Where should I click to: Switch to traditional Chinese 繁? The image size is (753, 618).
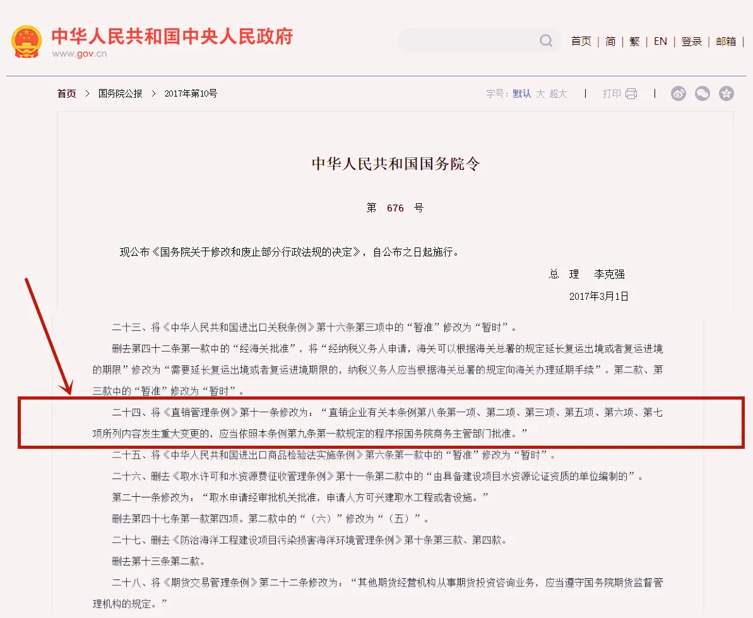(634, 41)
